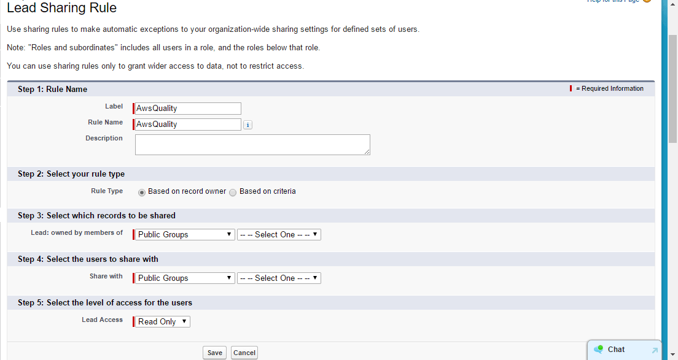This screenshot has width=678, height=360.
Task: Open the Select One dropdown in Step 3
Action: click(x=279, y=234)
